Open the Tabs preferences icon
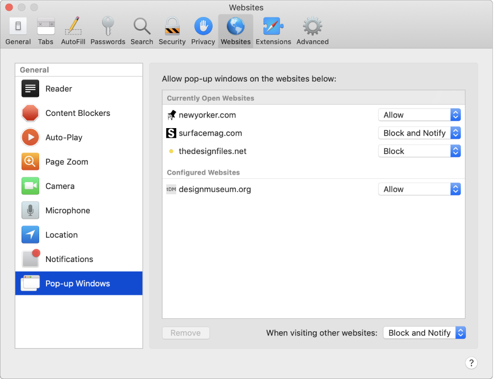This screenshot has height=379, width=494. (x=45, y=26)
